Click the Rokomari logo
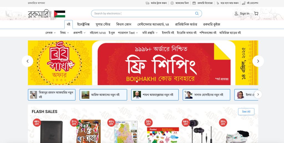The height and width of the screenshot is (143, 284). (40, 14)
